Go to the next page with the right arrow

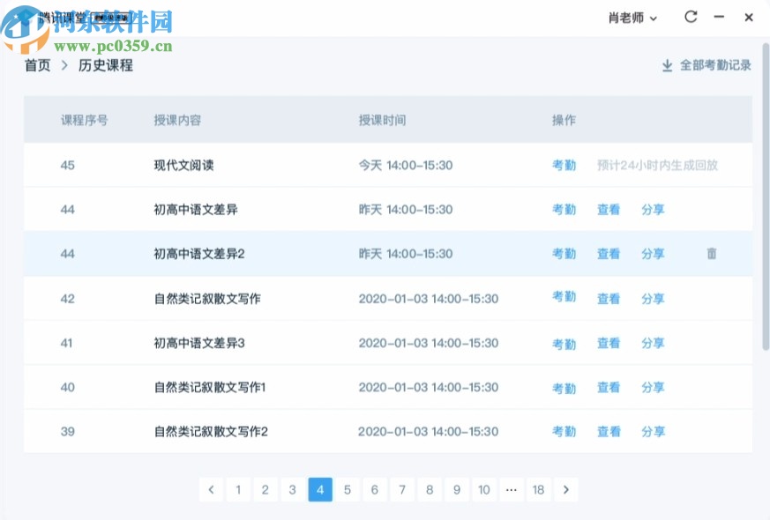[x=565, y=489]
